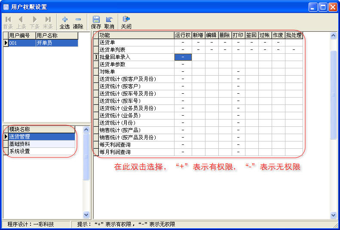Click the 用户编号 column header

click(22, 36)
